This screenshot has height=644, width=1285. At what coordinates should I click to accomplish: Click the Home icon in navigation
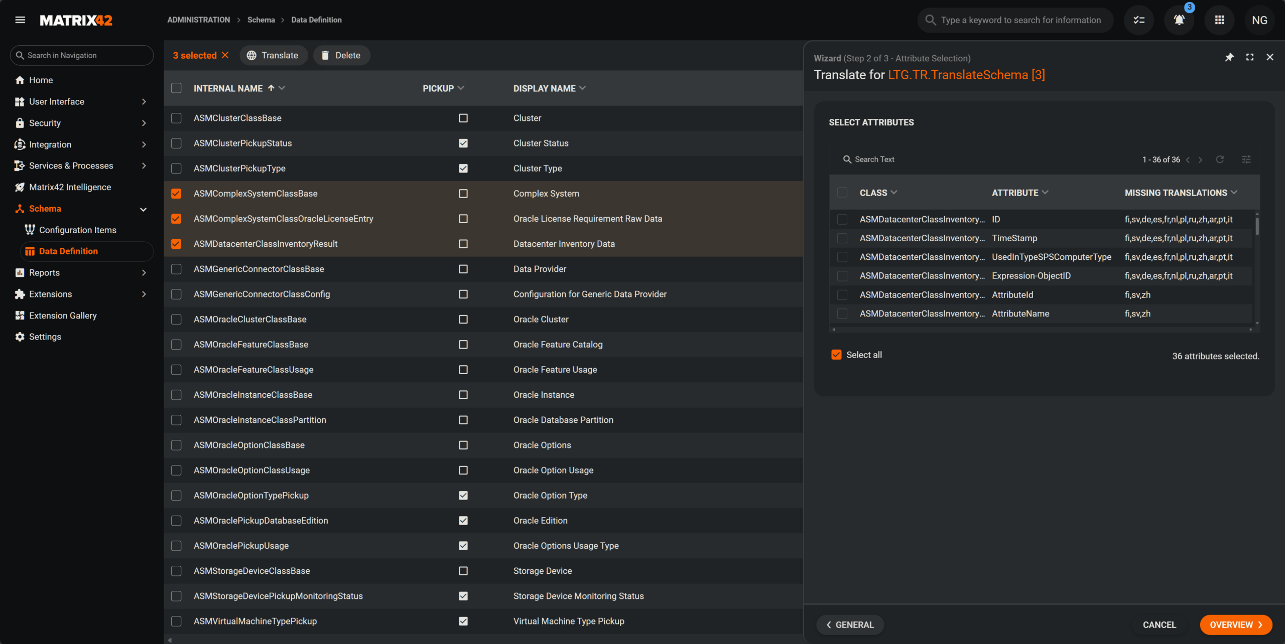tap(20, 80)
